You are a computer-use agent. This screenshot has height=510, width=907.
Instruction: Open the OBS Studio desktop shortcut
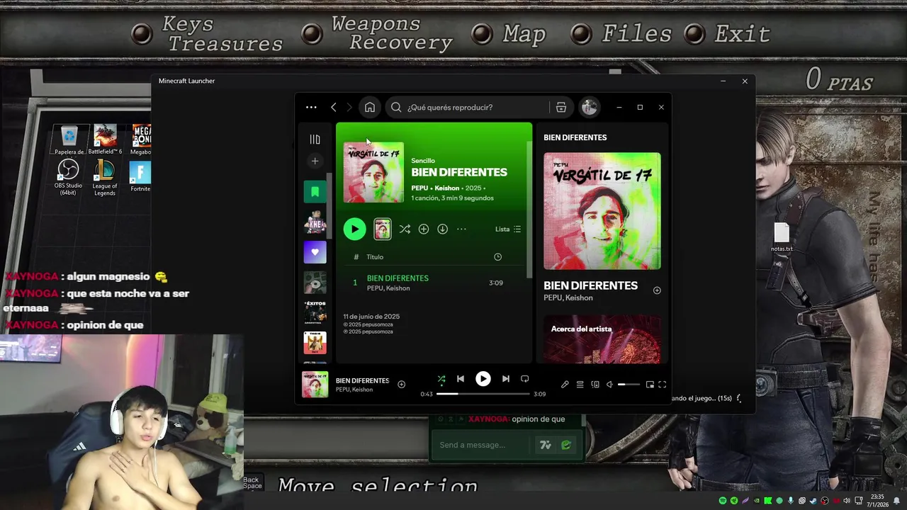coord(68,177)
